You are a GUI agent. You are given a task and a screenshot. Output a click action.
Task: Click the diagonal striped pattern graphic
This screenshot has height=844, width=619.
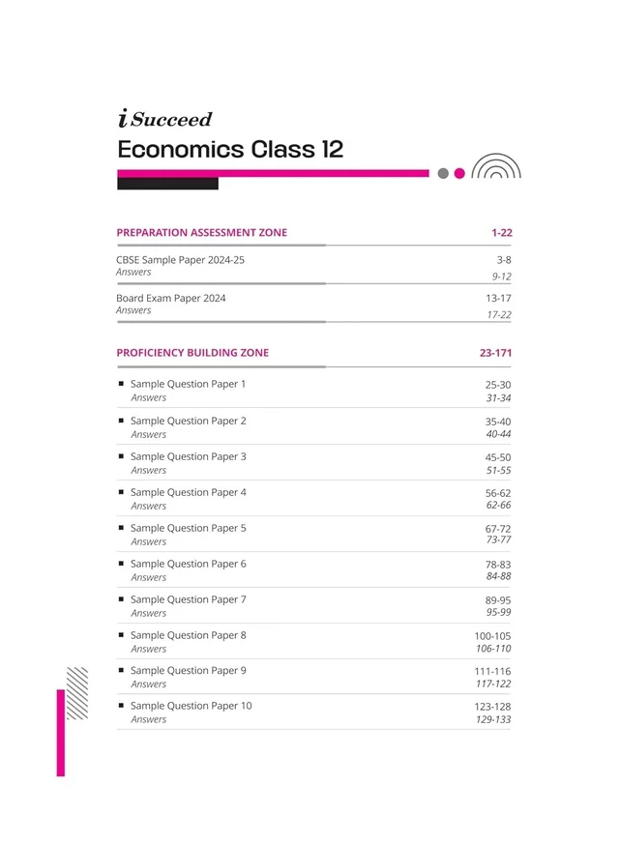(77, 693)
